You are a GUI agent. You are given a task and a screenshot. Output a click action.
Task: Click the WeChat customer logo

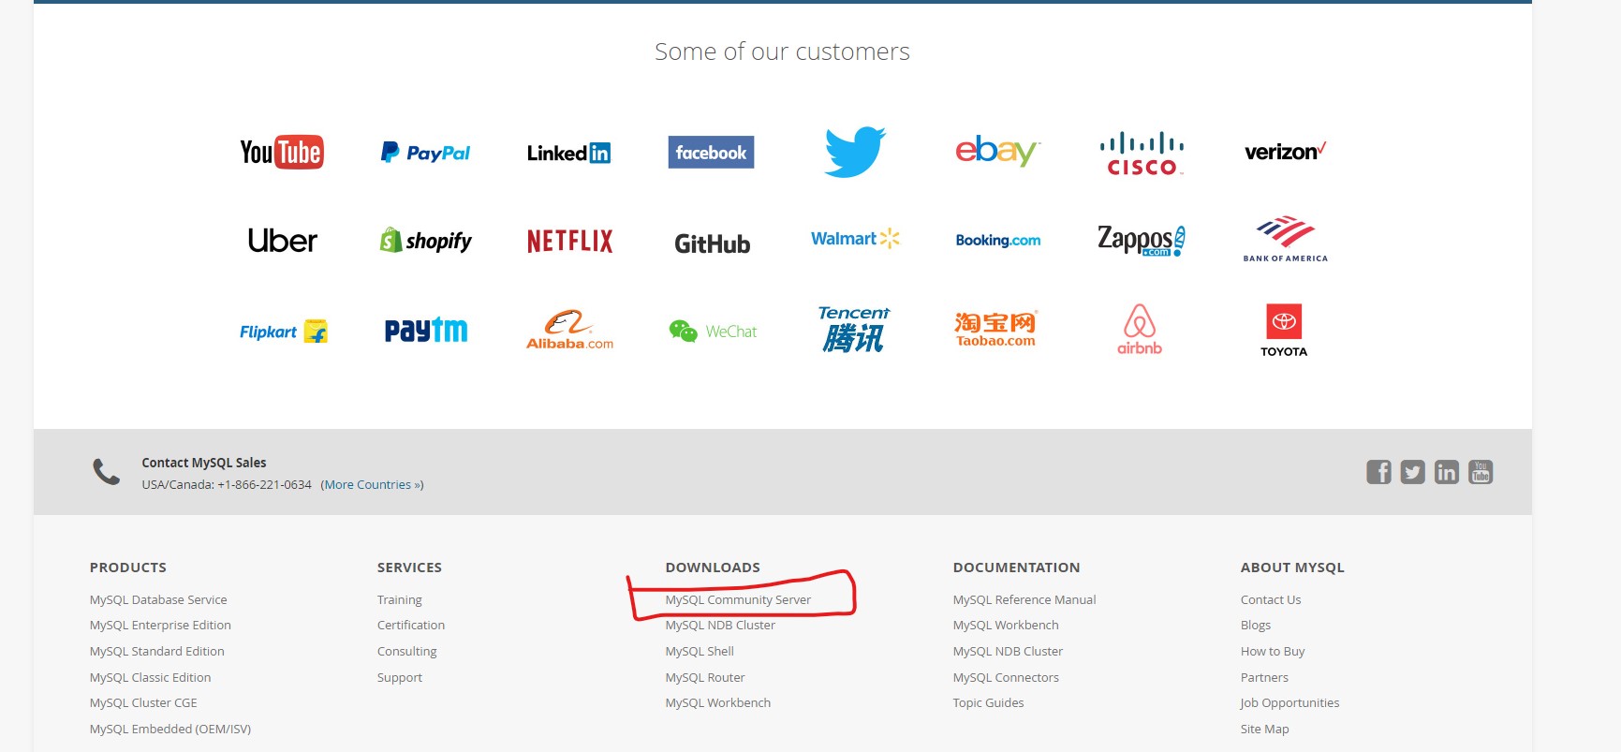click(713, 332)
